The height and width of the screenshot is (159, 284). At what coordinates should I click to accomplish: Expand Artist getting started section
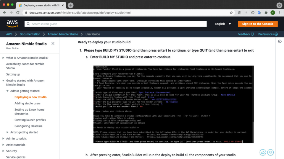pos(7,132)
